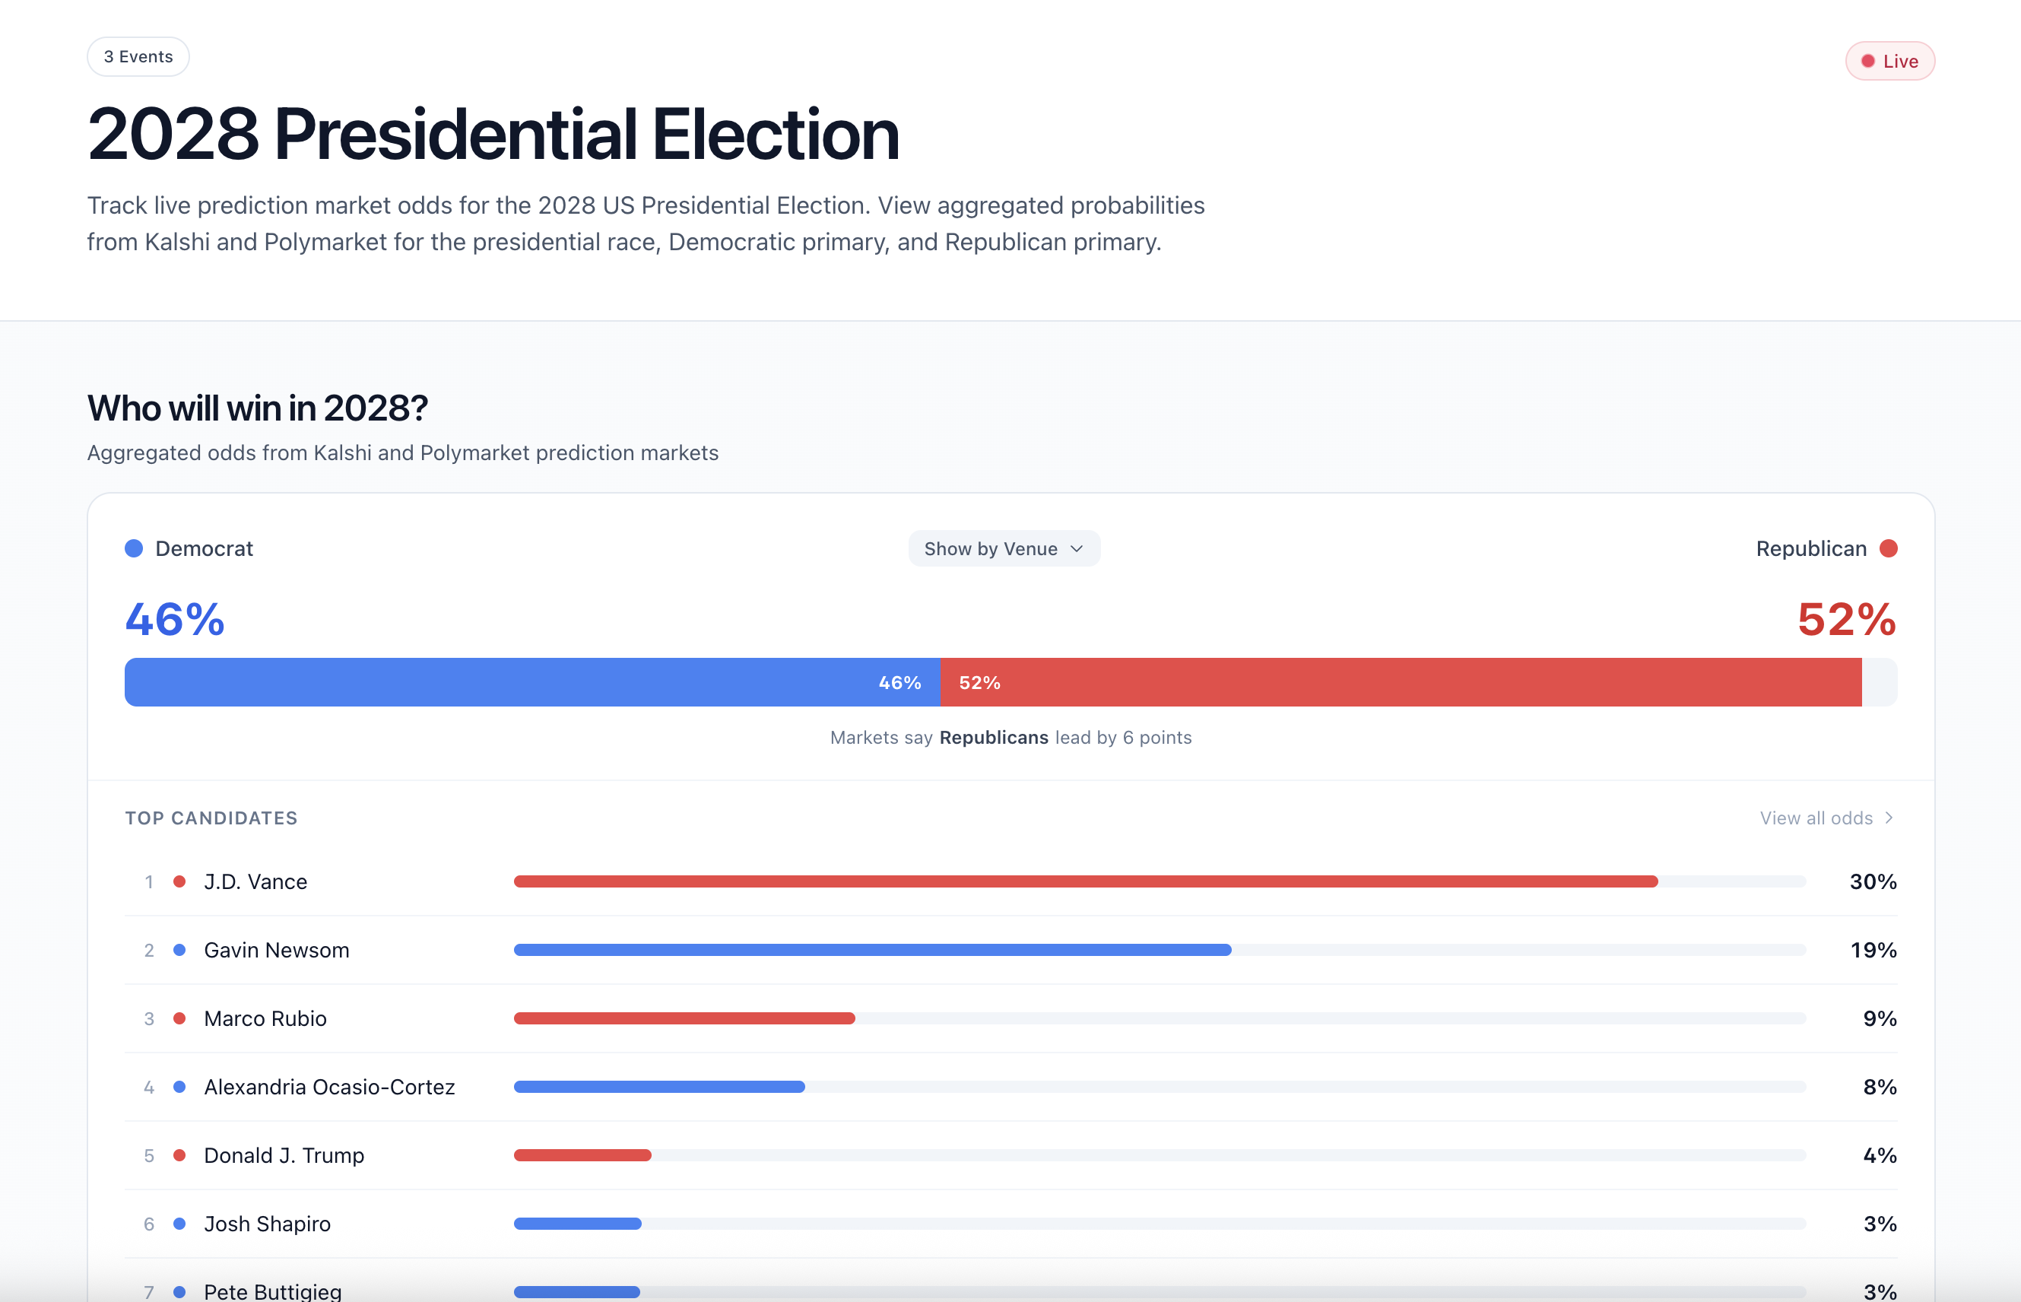Click the chevron next to View all odds
Image resolution: width=2021 pixels, height=1302 pixels.
coord(1889,818)
